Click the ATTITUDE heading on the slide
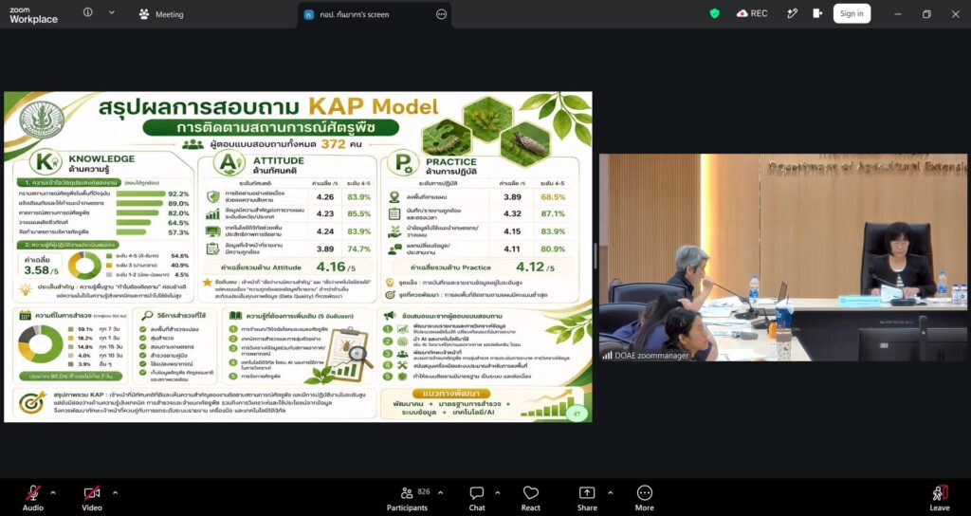This screenshot has height=516, width=971. click(x=279, y=160)
